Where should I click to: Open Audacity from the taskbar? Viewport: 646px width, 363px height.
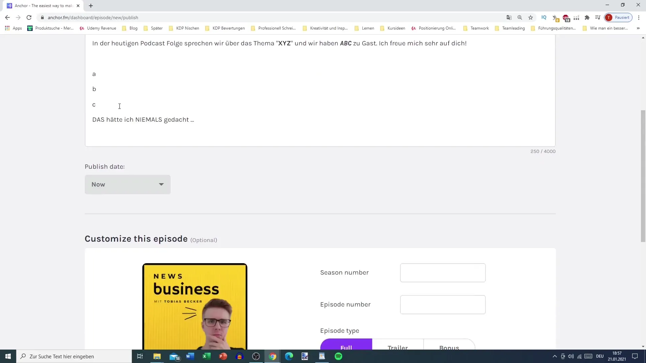point(240,356)
